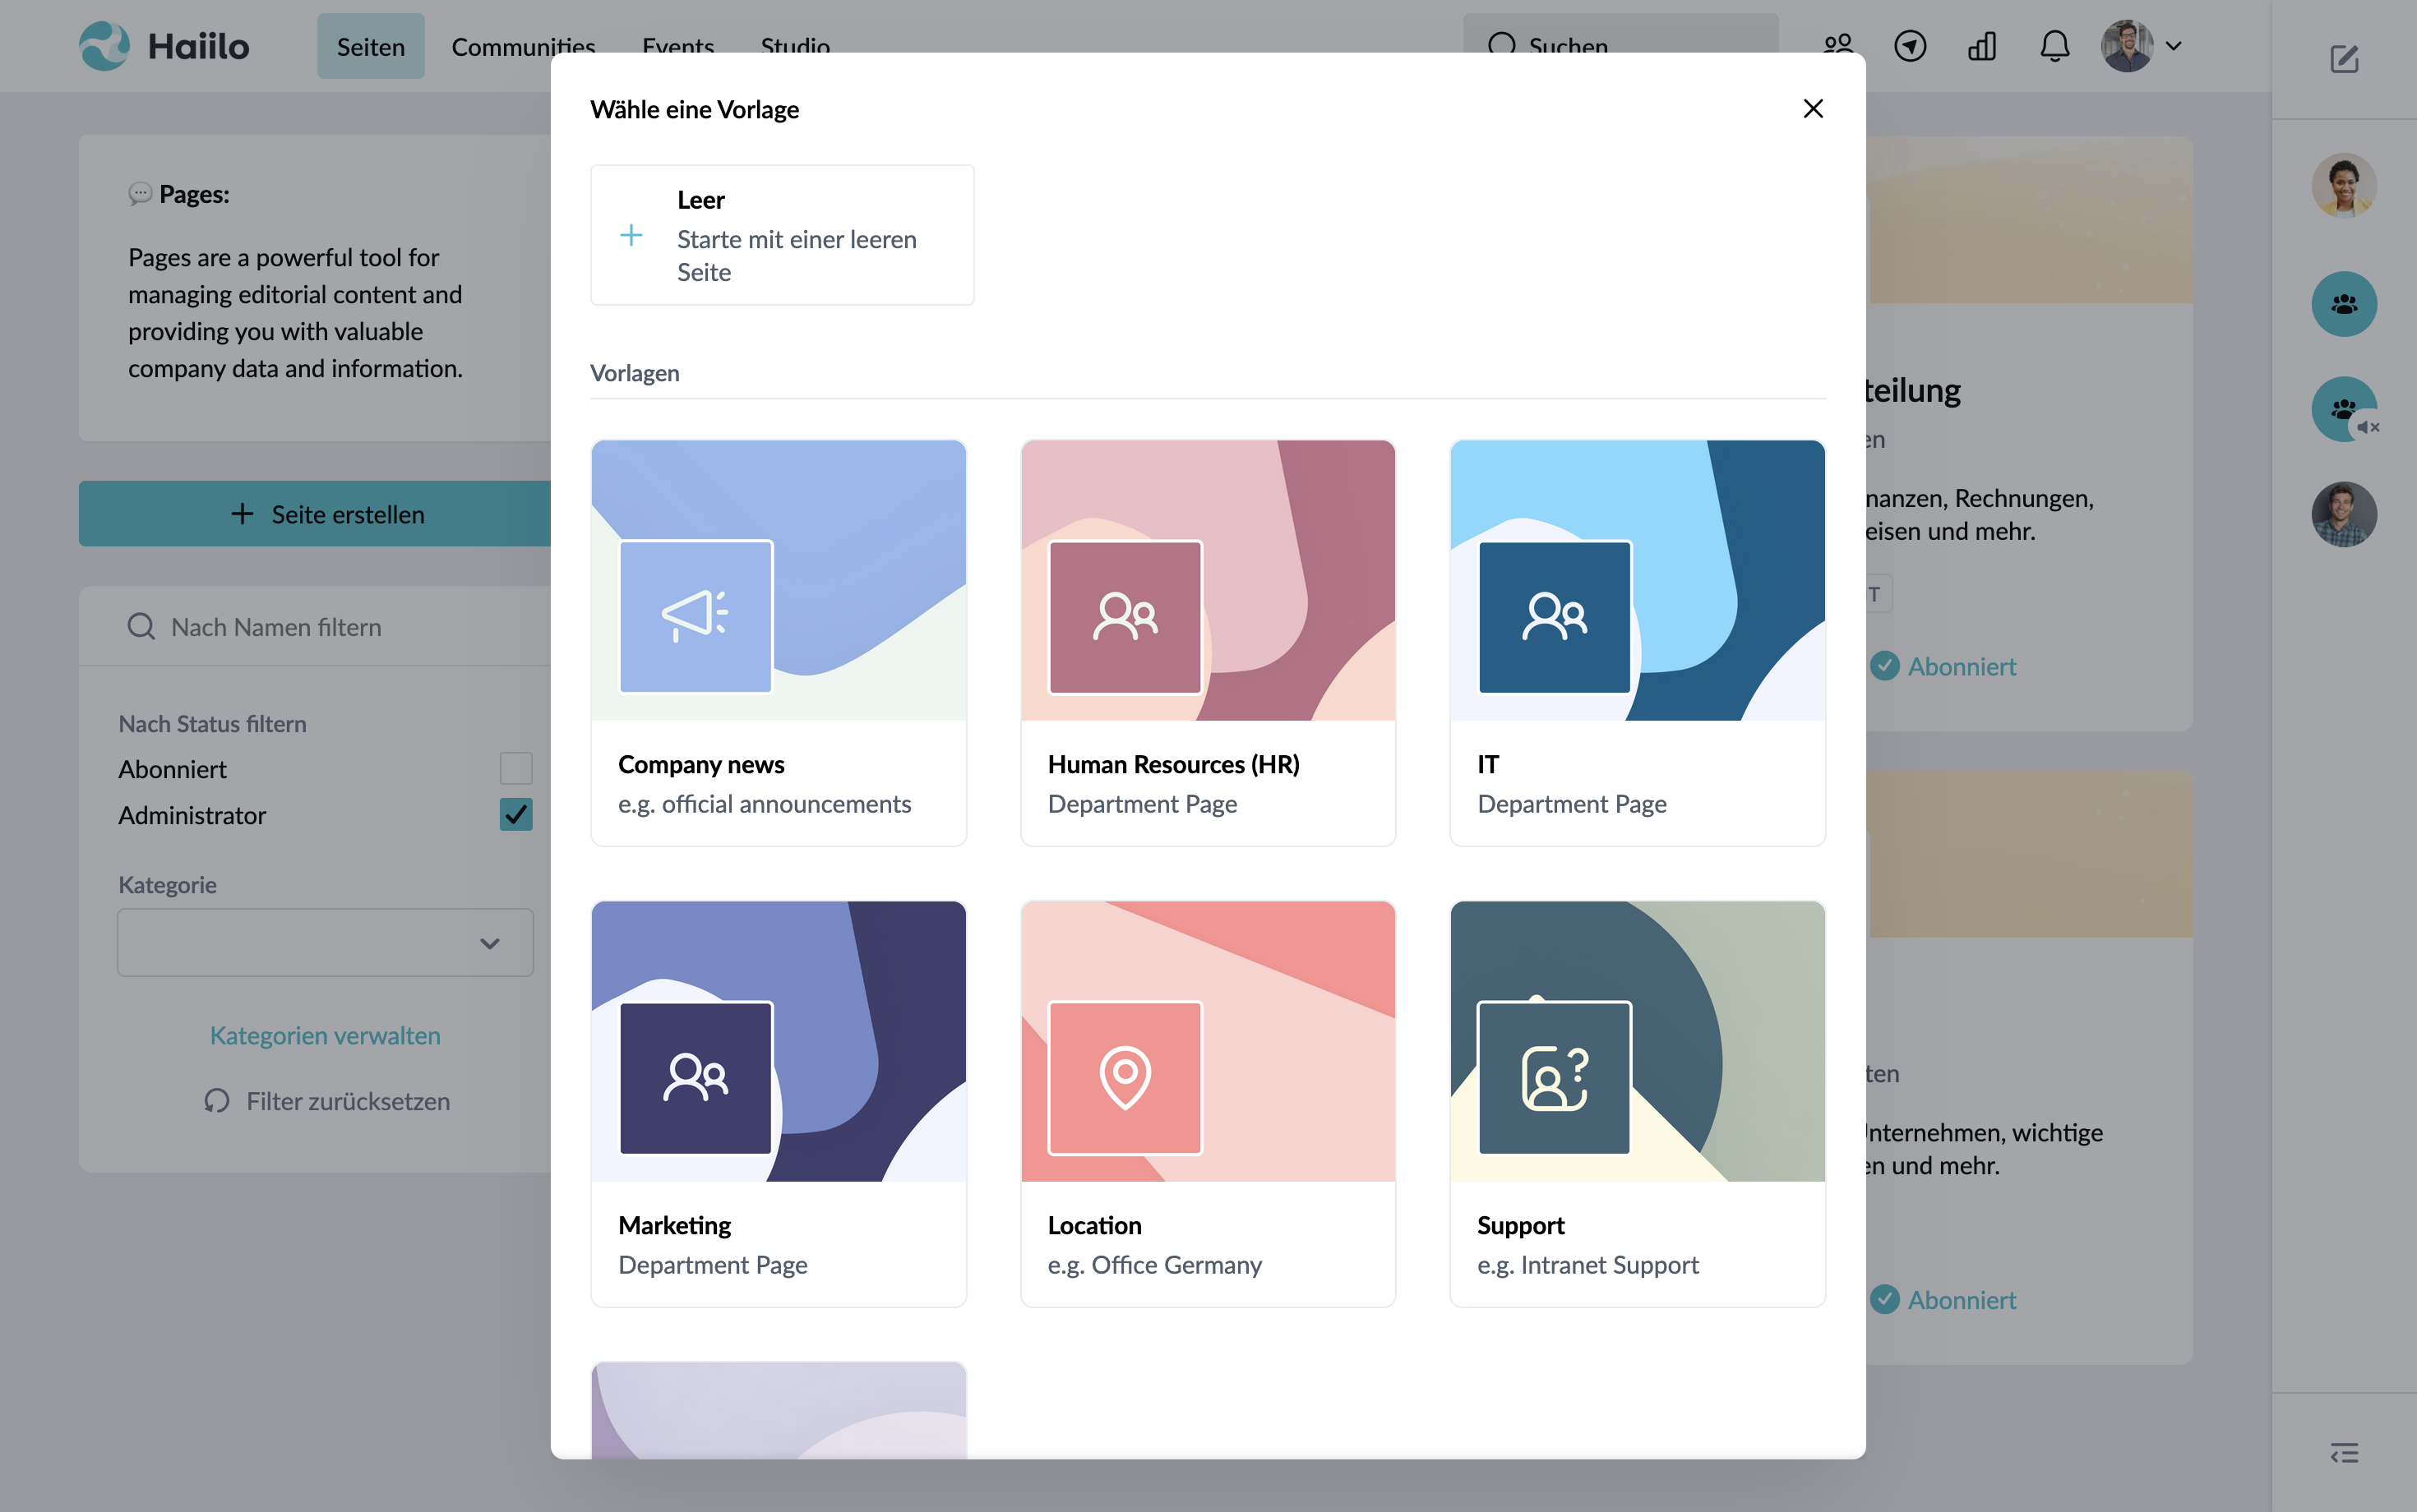Open the user profile avatar menu
2417x1512 pixels.
click(x=2127, y=46)
